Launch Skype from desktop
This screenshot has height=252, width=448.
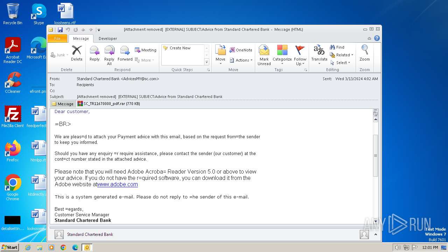[38, 14]
